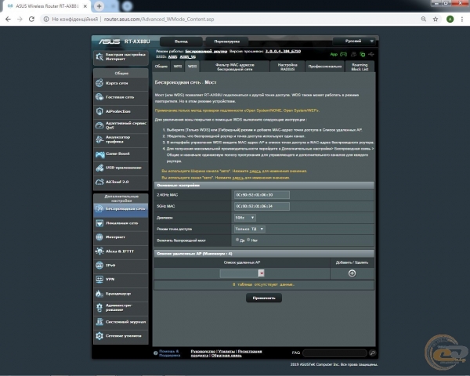Click the 5GHz MAC address field

tap(262, 206)
